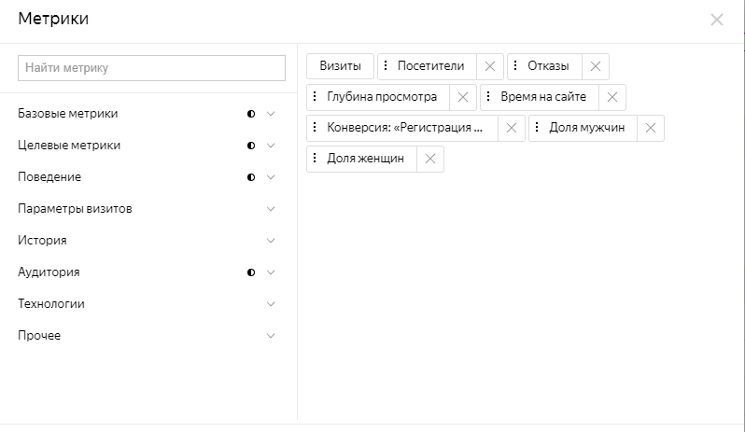Remove the Доля мужчин metric
This screenshot has height=432, width=745.
click(651, 128)
